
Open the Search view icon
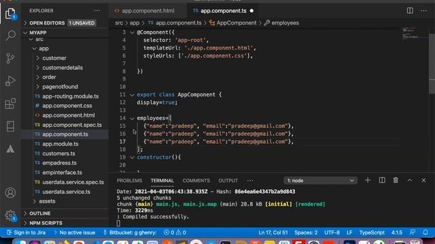[x=10, y=36]
